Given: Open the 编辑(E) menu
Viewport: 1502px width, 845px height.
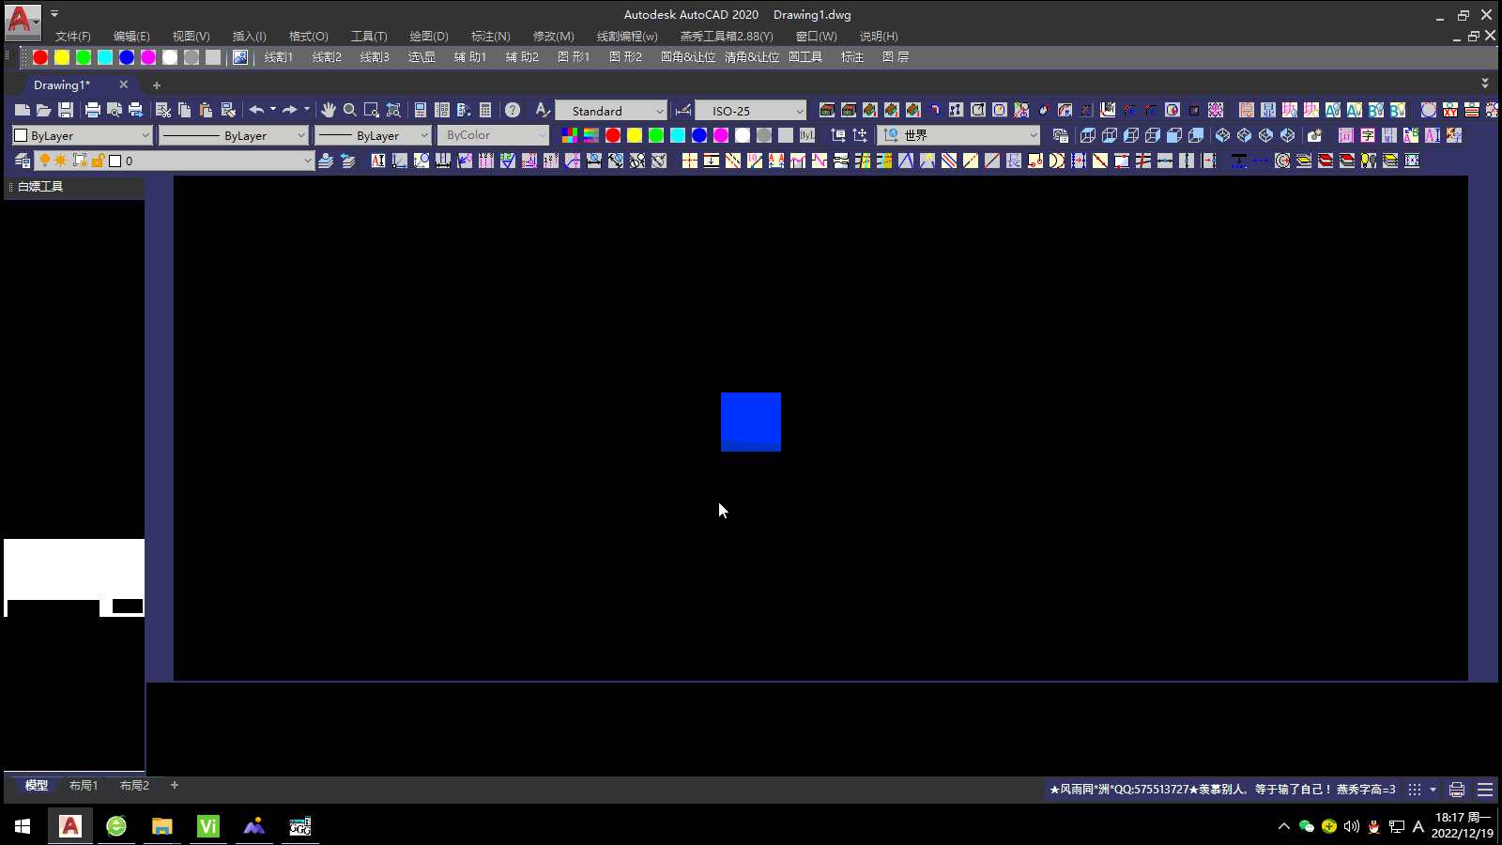Looking at the screenshot, I should pos(131,37).
